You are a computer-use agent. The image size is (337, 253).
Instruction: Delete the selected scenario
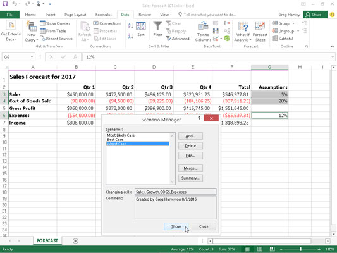[x=190, y=145]
